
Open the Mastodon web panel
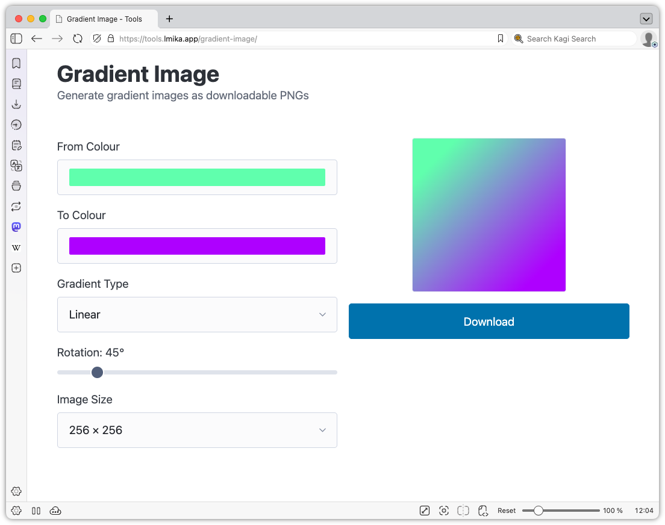coord(16,227)
